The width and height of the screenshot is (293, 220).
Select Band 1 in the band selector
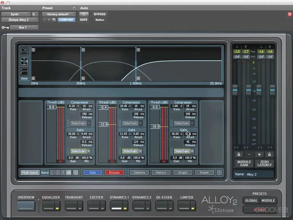[x=52, y=172]
